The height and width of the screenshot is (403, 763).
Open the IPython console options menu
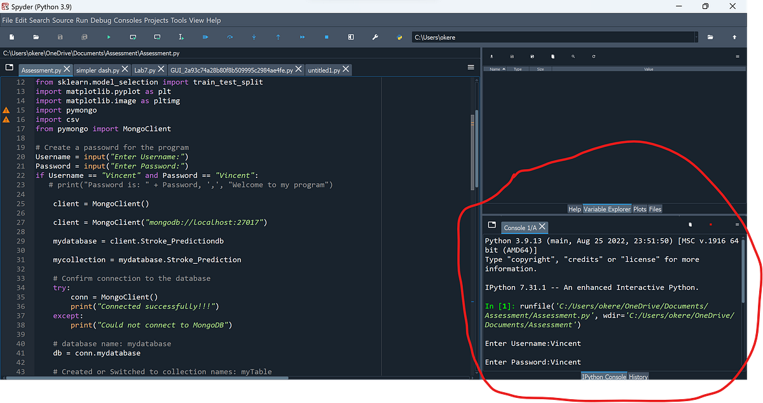coord(736,224)
